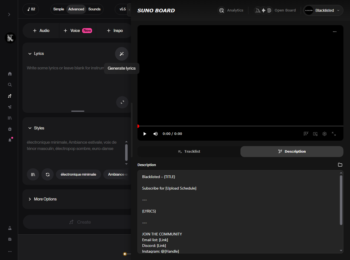
Task: Click the Generate lyrics magic wand
Action: (x=122, y=54)
